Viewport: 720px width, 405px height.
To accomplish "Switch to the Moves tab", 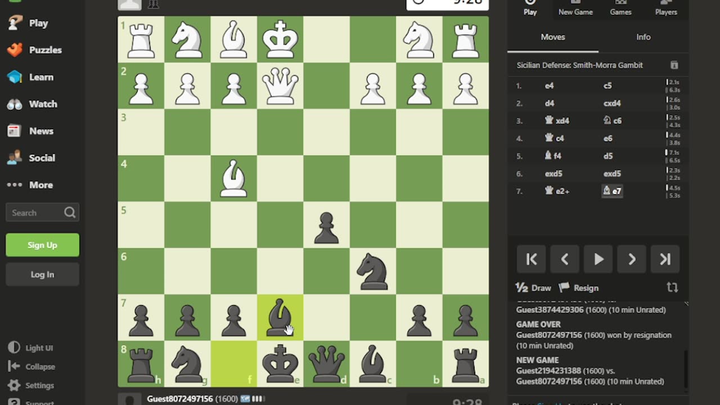I will pyautogui.click(x=553, y=37).
